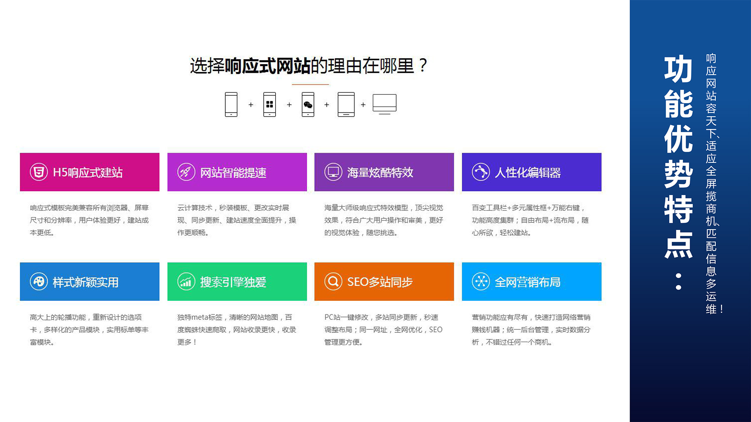
Task: Click the headline 选择响应式网站的理由在哪里
Action: coord(308,66)
